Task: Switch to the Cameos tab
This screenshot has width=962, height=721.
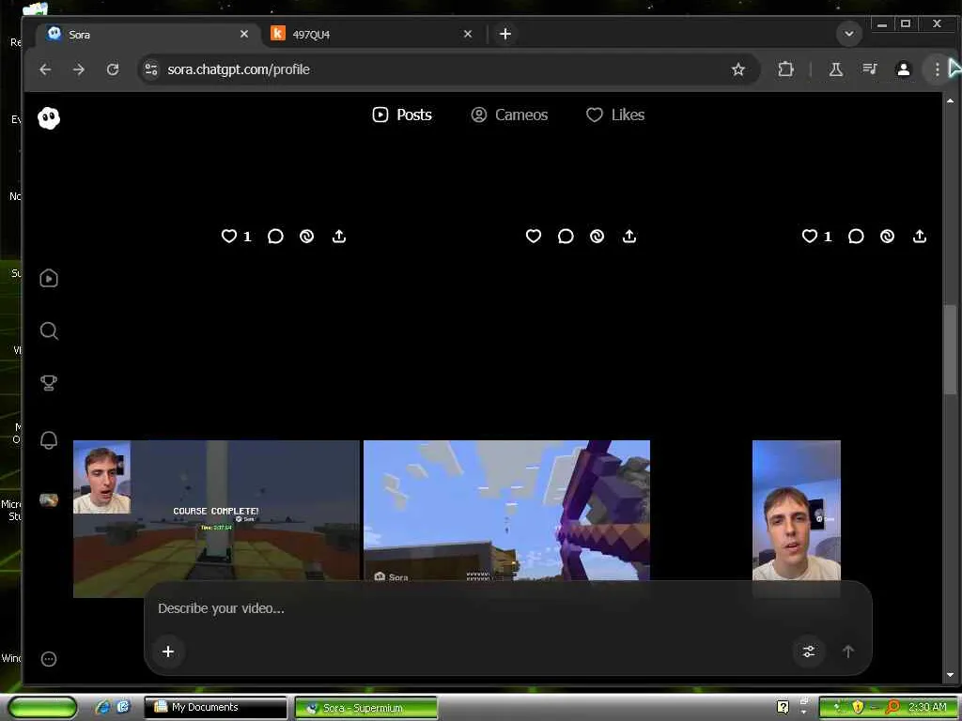Action: (x=509, y=115)
